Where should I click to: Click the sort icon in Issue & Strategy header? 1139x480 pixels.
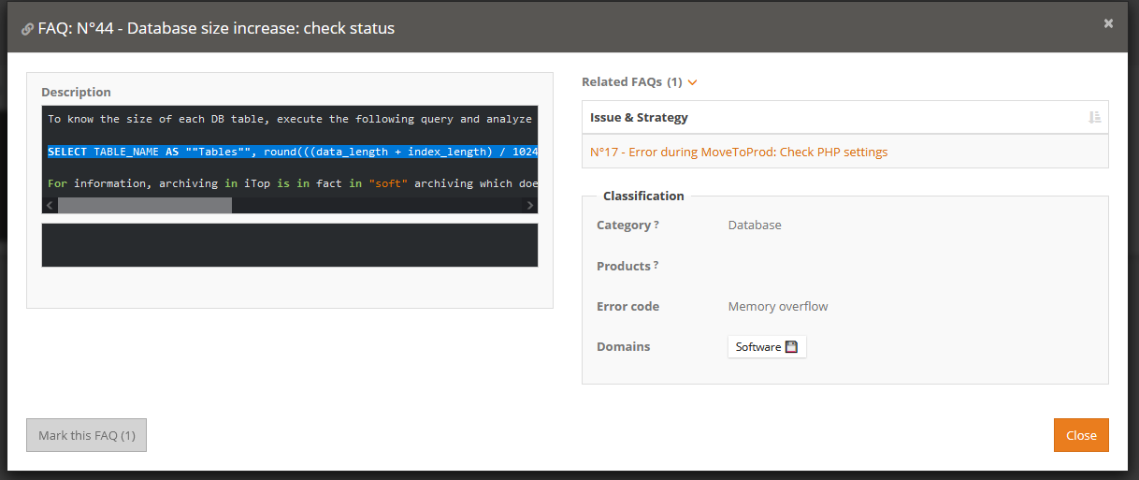(1094, 117)
